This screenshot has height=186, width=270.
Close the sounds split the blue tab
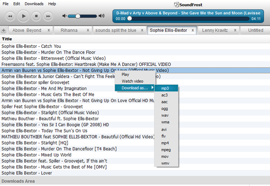coord(142,30)
